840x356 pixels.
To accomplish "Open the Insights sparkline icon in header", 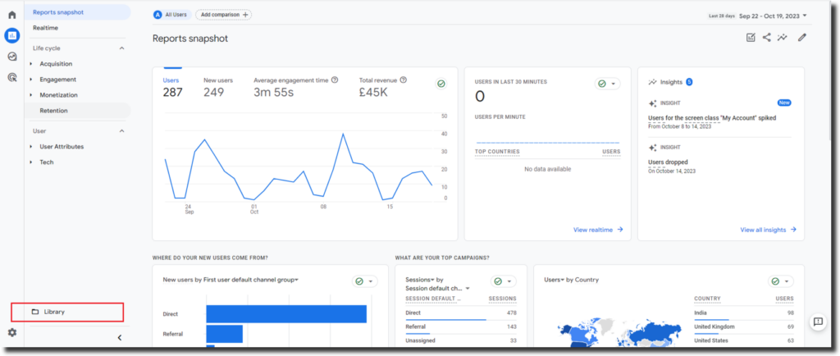I will pos(783,38).
